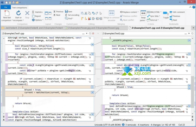This screenshot has height=127, width=196.
Task: Click left-pane merge arrow on 'const size_t nLength' line
Action: tap(92, 65)
